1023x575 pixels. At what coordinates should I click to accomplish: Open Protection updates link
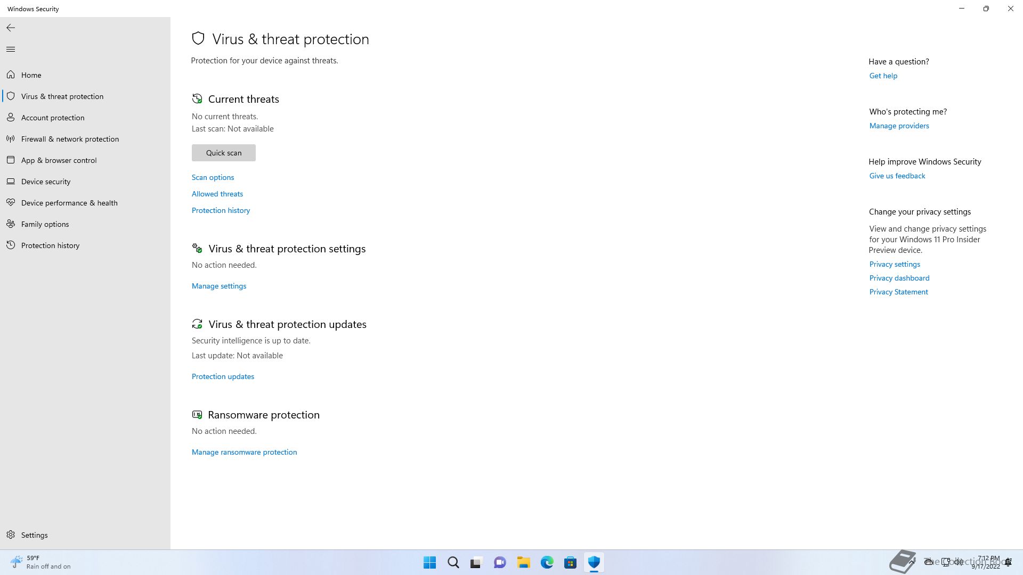(223, 376)
